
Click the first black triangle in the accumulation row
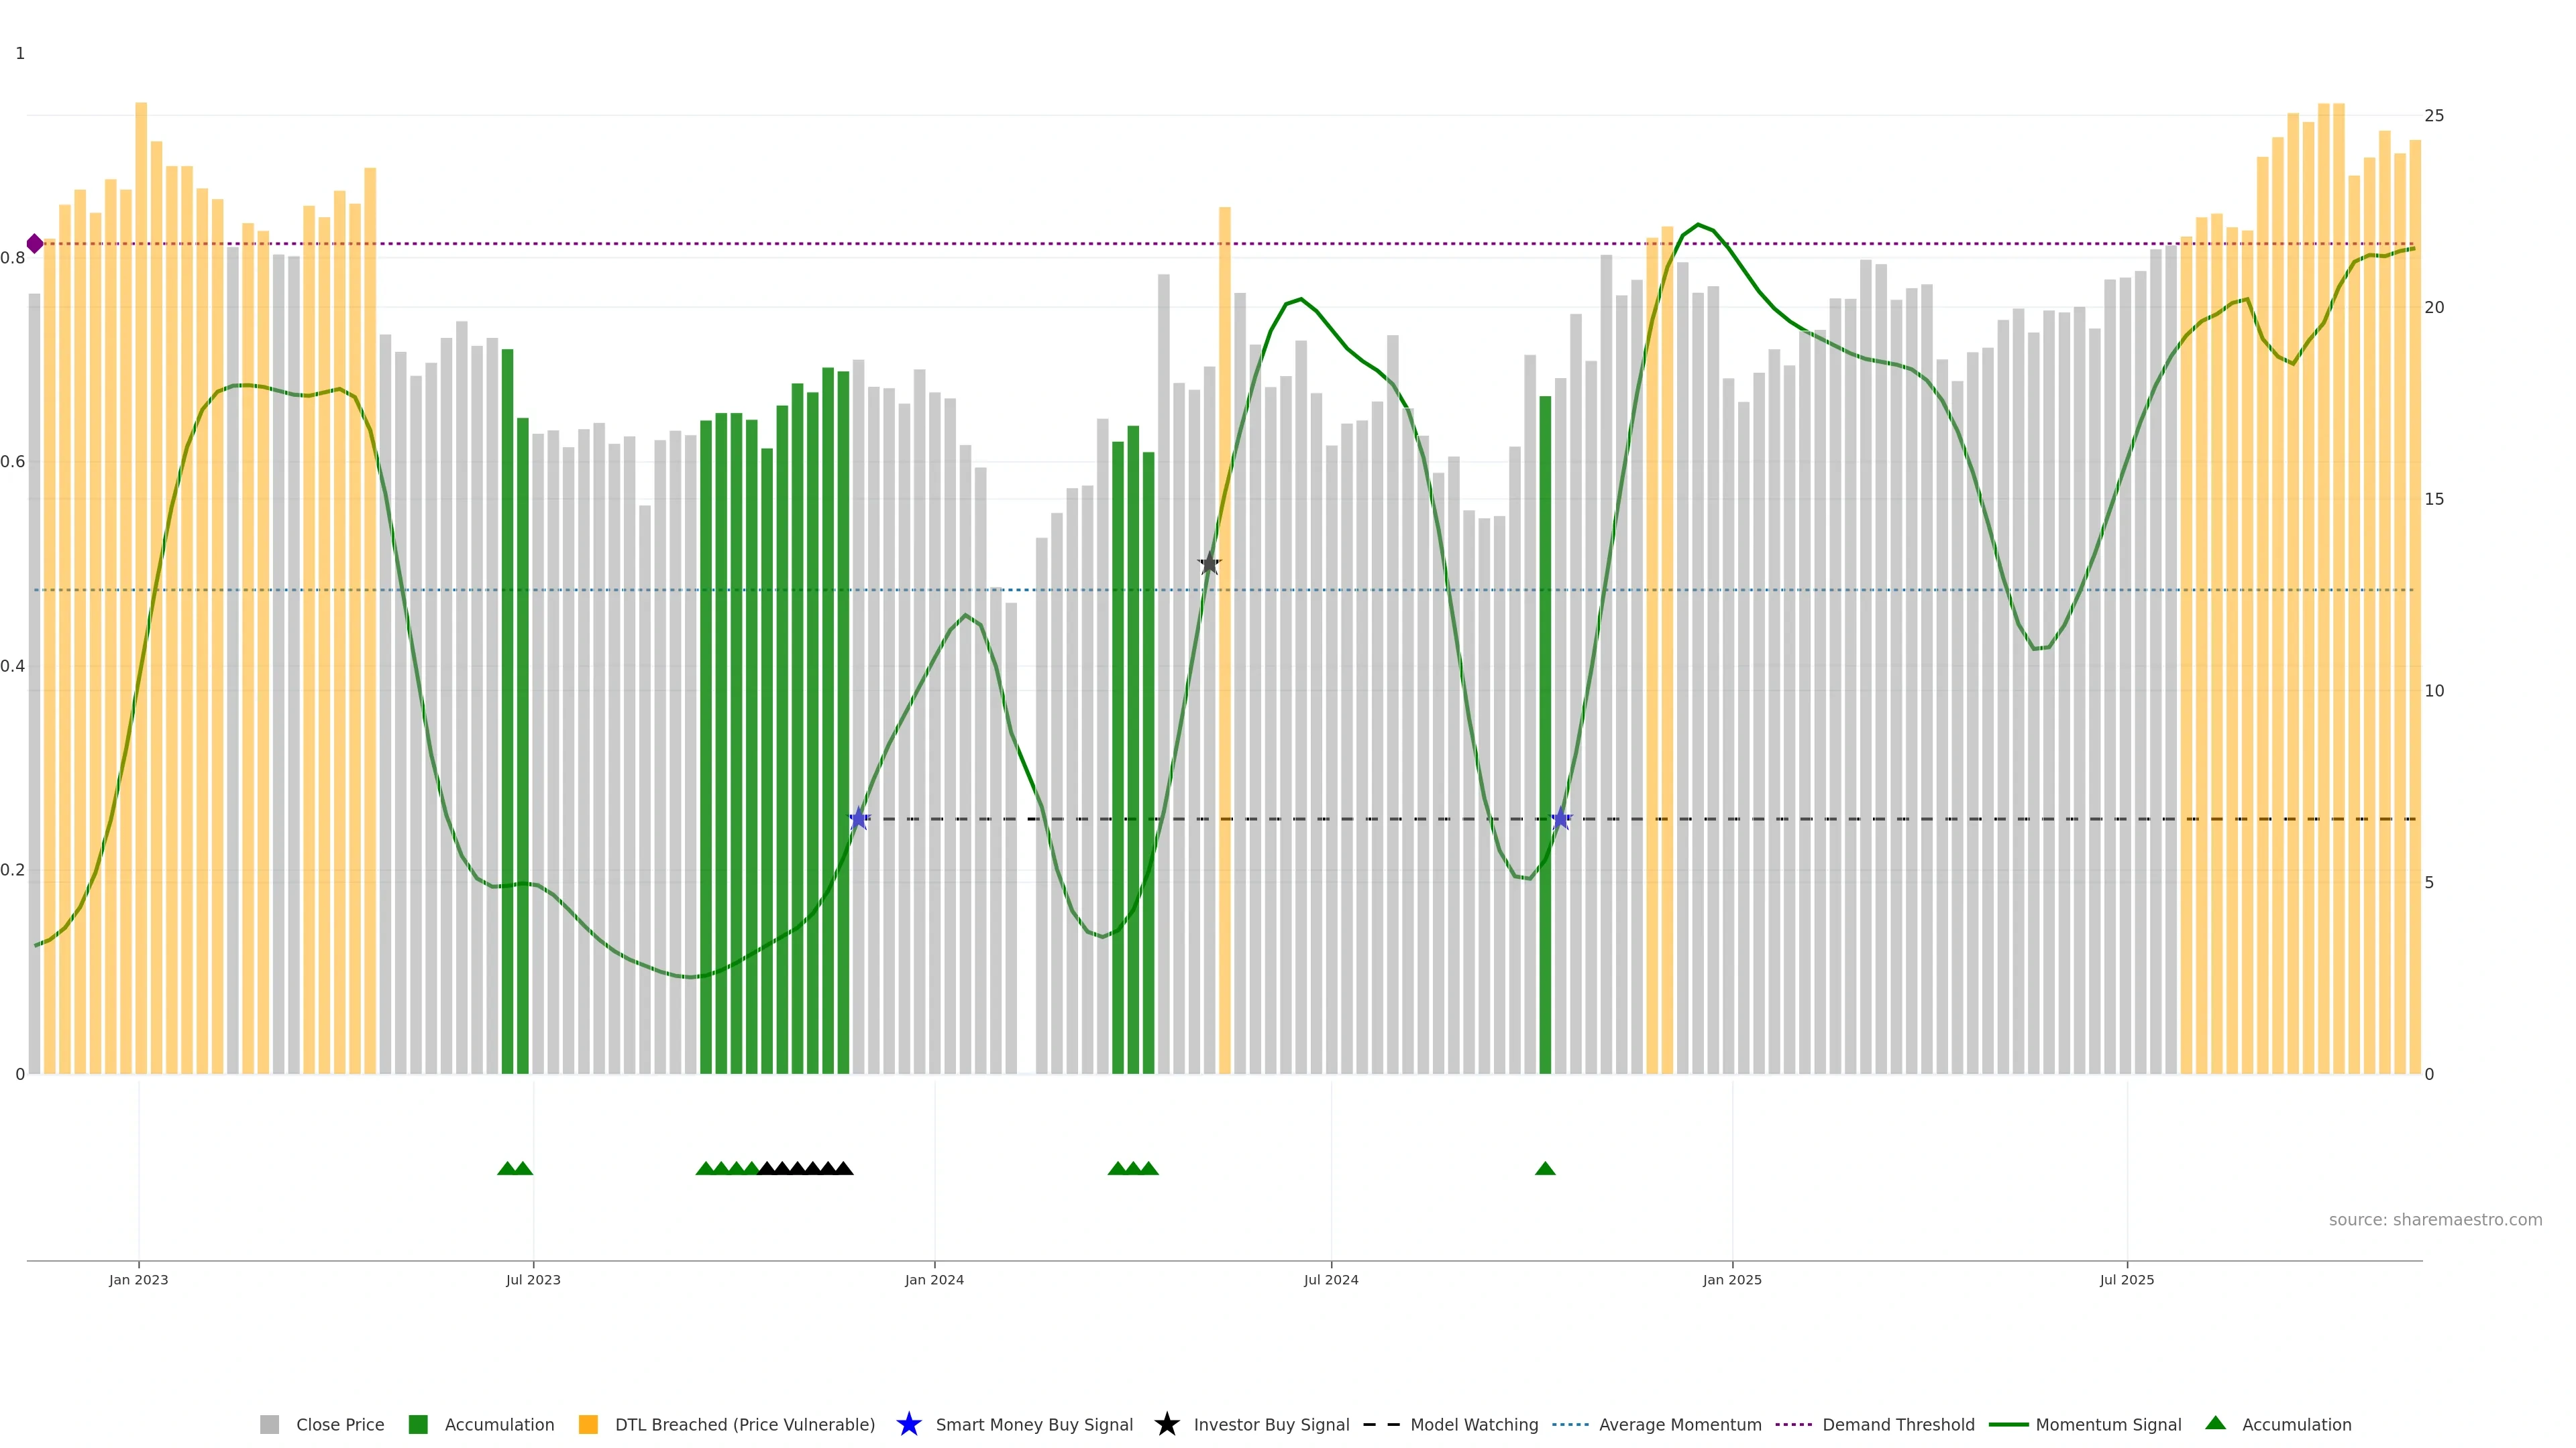(x=767, y=1168)
